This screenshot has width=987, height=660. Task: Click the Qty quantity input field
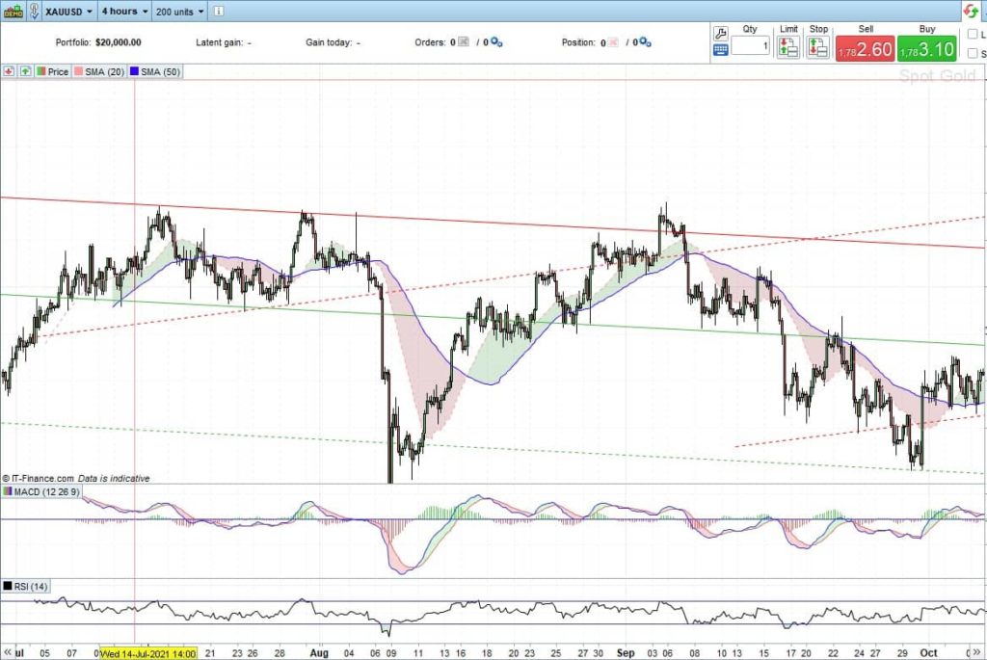pyautogui.click(x=750, y=45)
